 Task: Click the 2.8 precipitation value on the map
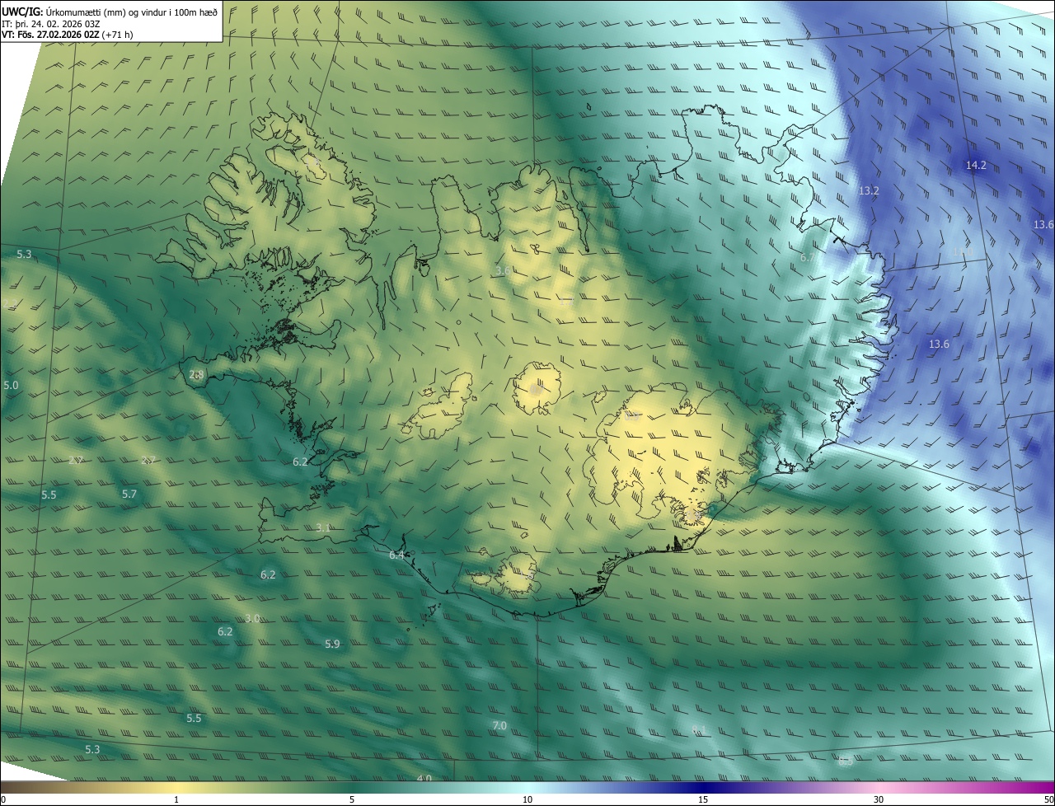coord(196,374)
